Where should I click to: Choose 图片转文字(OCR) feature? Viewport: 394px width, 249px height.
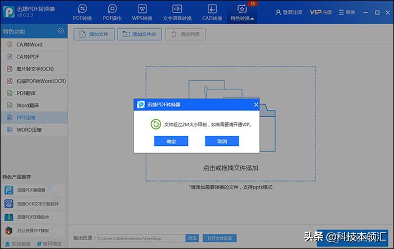(34, 69)
